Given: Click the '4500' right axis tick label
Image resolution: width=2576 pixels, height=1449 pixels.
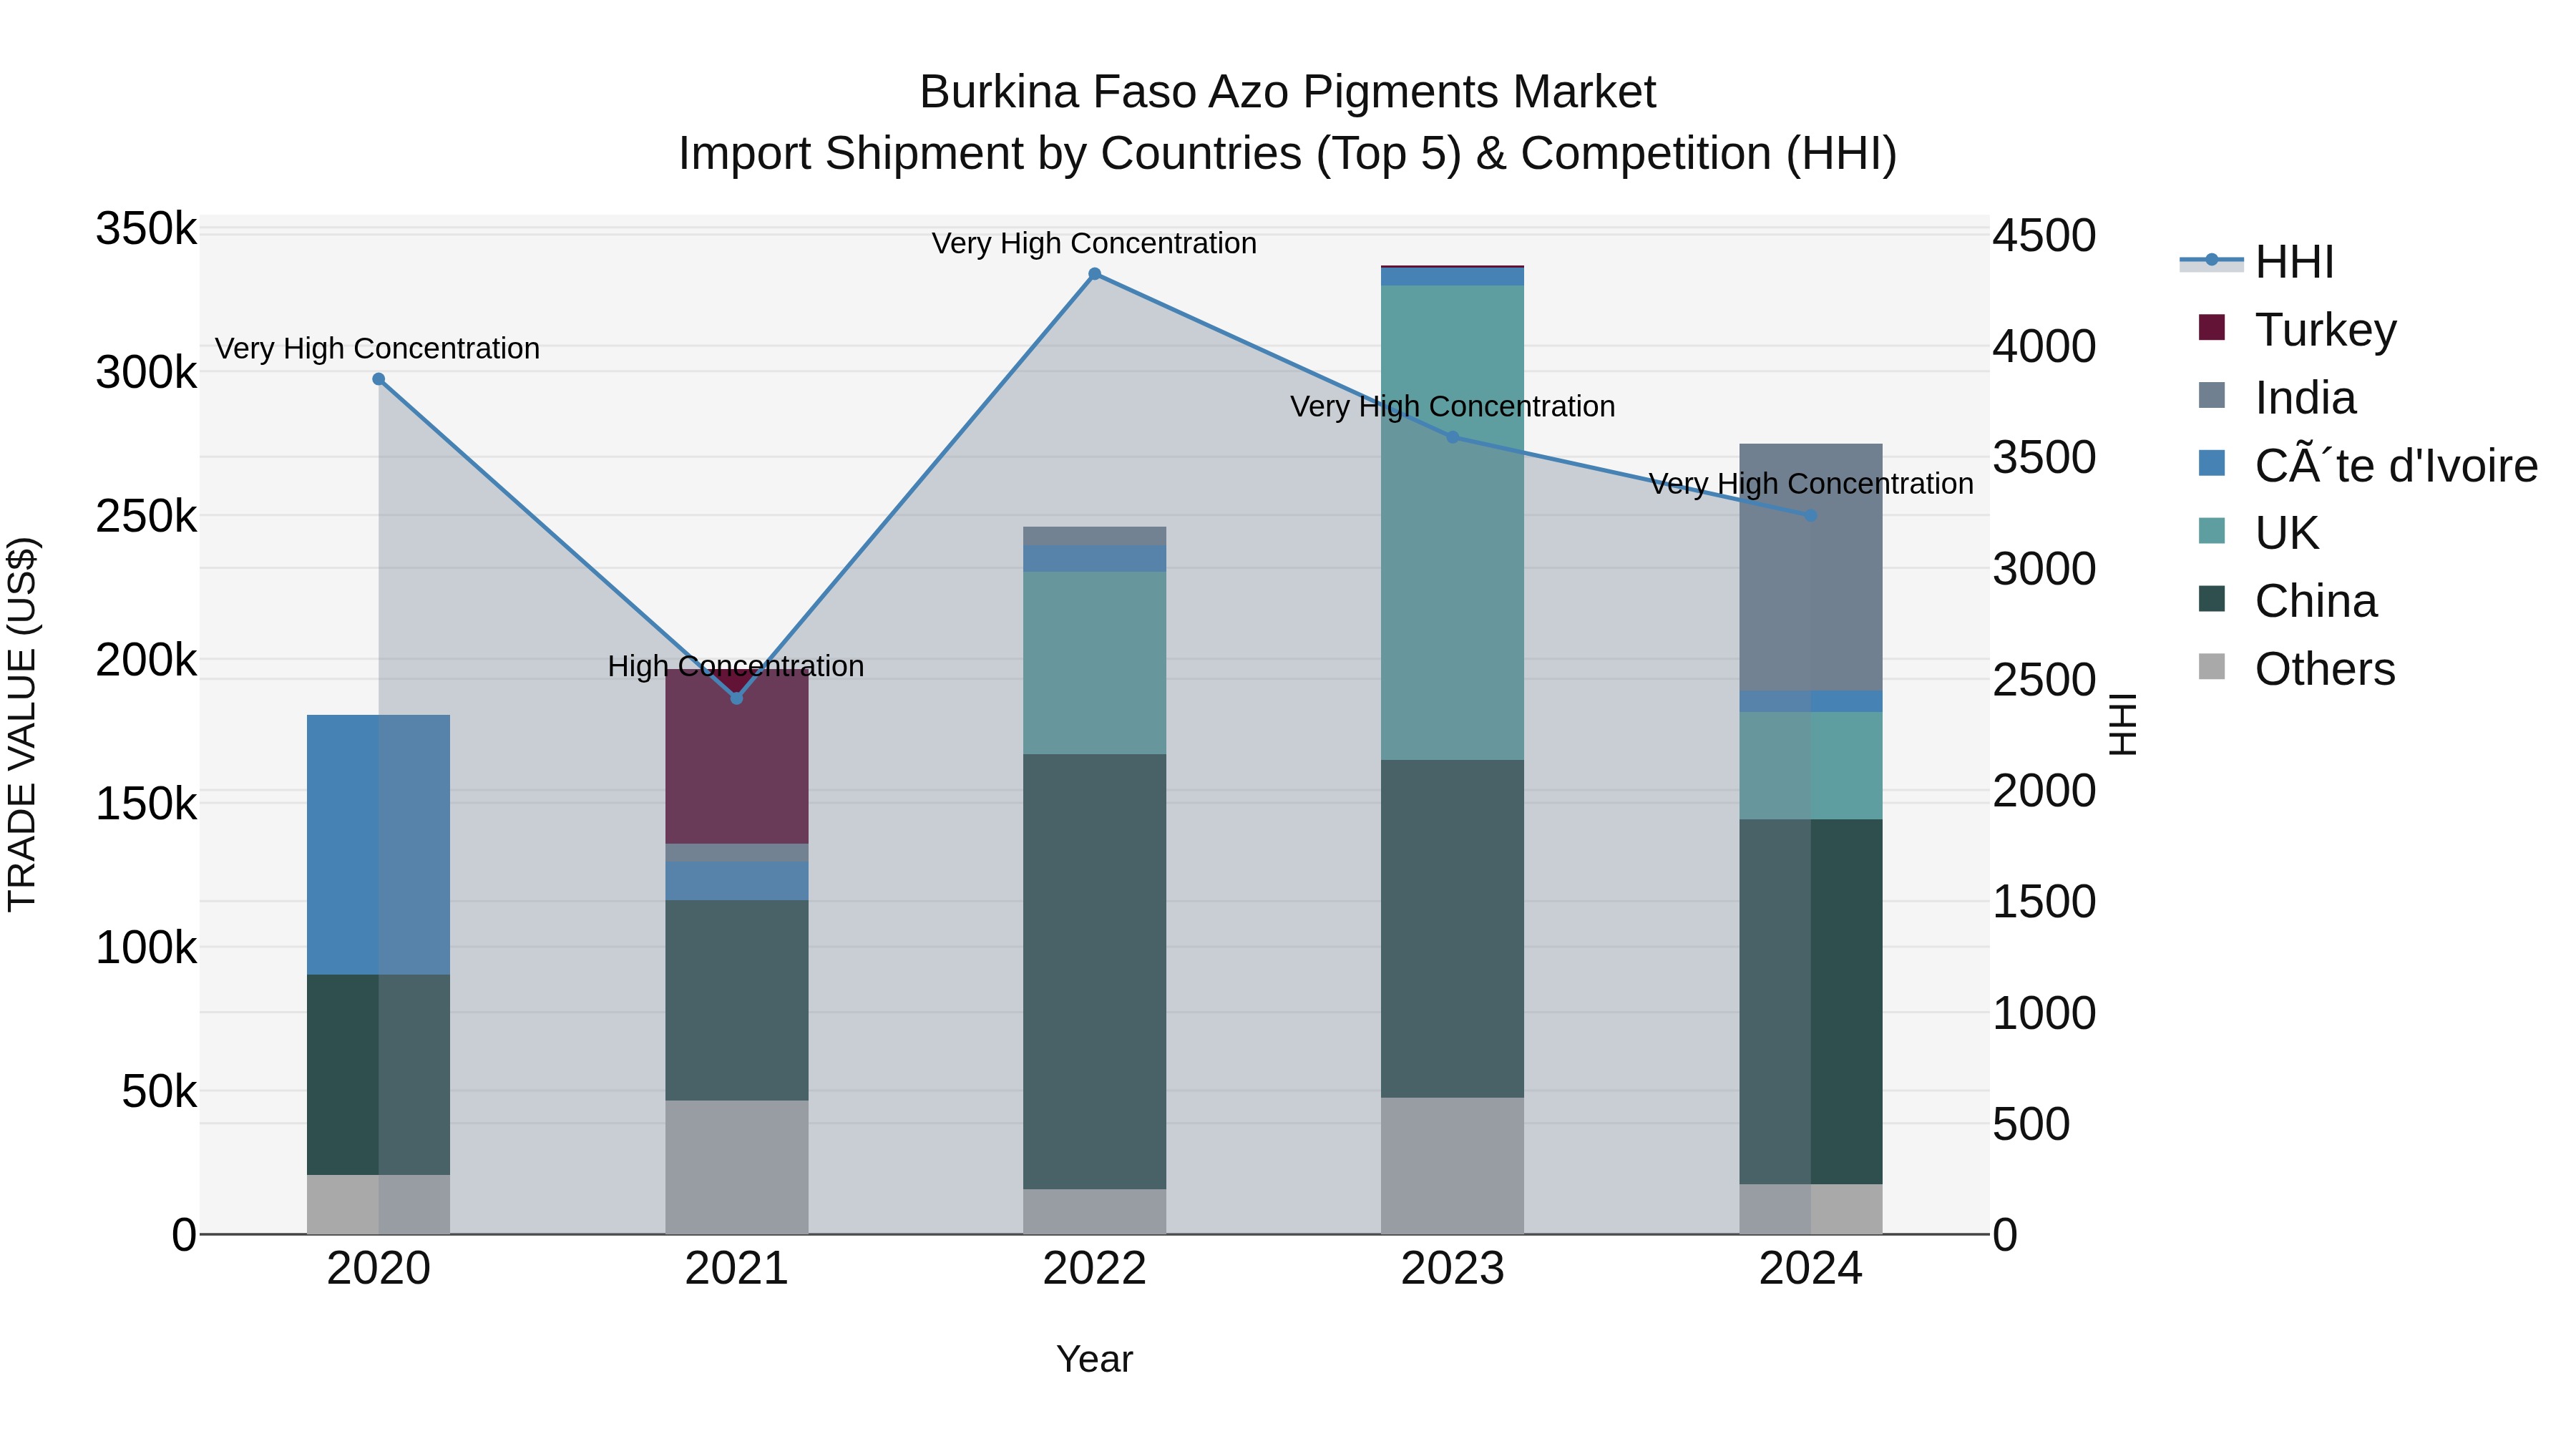Looking at the screenshot, I should coord(2045,236).
